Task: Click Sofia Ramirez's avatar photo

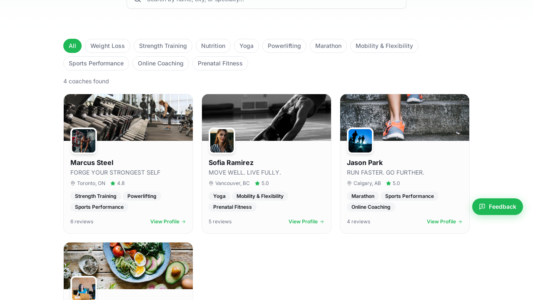Action: 222,141
